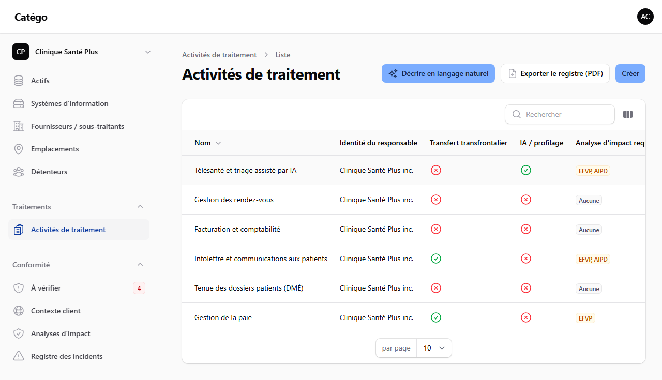This screenshot has height=380, width=662.
Task: Open Gestion des rendez-vous row
Action: 414,200
